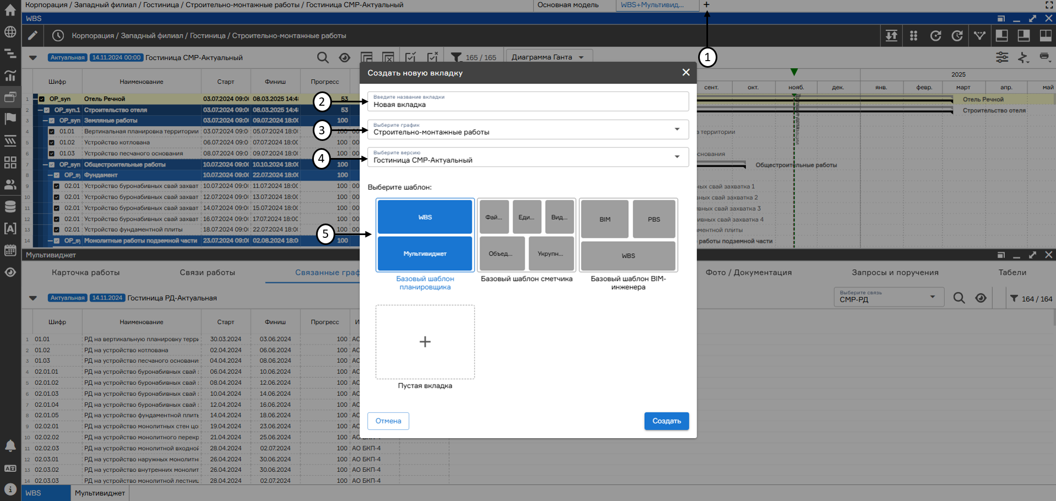
Task: Open the people icon in left sidebar
Action: pos(10,184)
